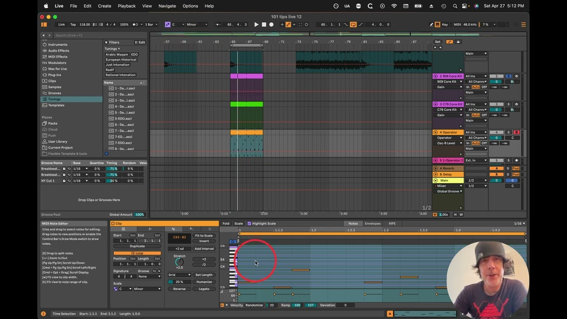Open the Minor scale dropdown in the control bar
This screenshot has height=319, width=567.
[197, 24]
